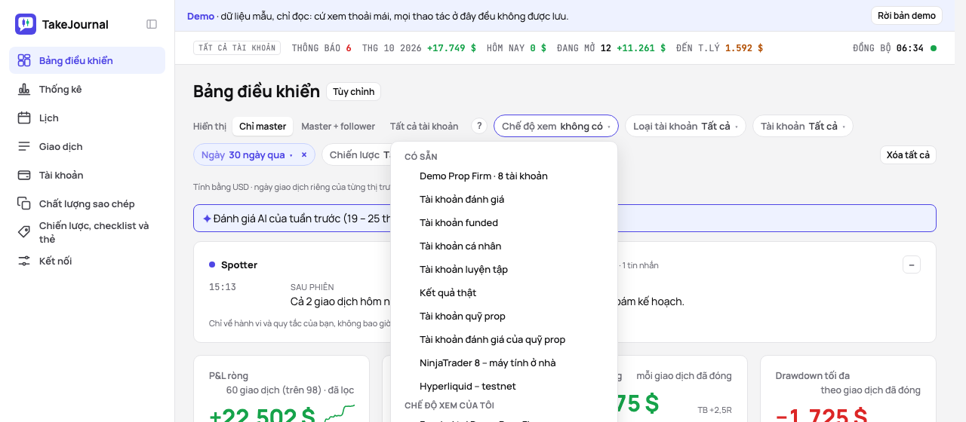
Task: Choose Tài khoản đánh giá view
Action: click(504, 199)
